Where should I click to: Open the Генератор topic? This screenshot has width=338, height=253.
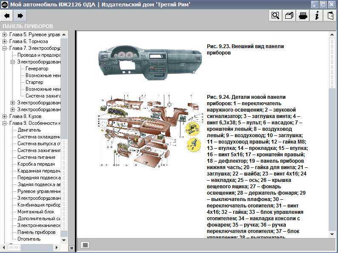click(37, 69)
